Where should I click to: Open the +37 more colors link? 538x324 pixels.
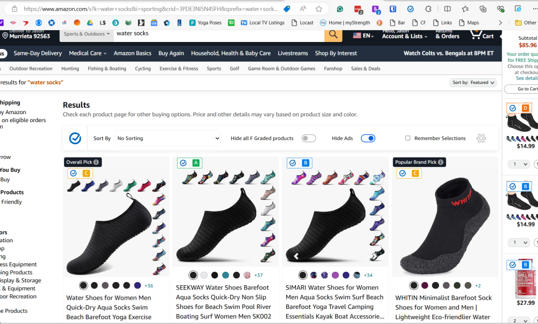[258, 275]
